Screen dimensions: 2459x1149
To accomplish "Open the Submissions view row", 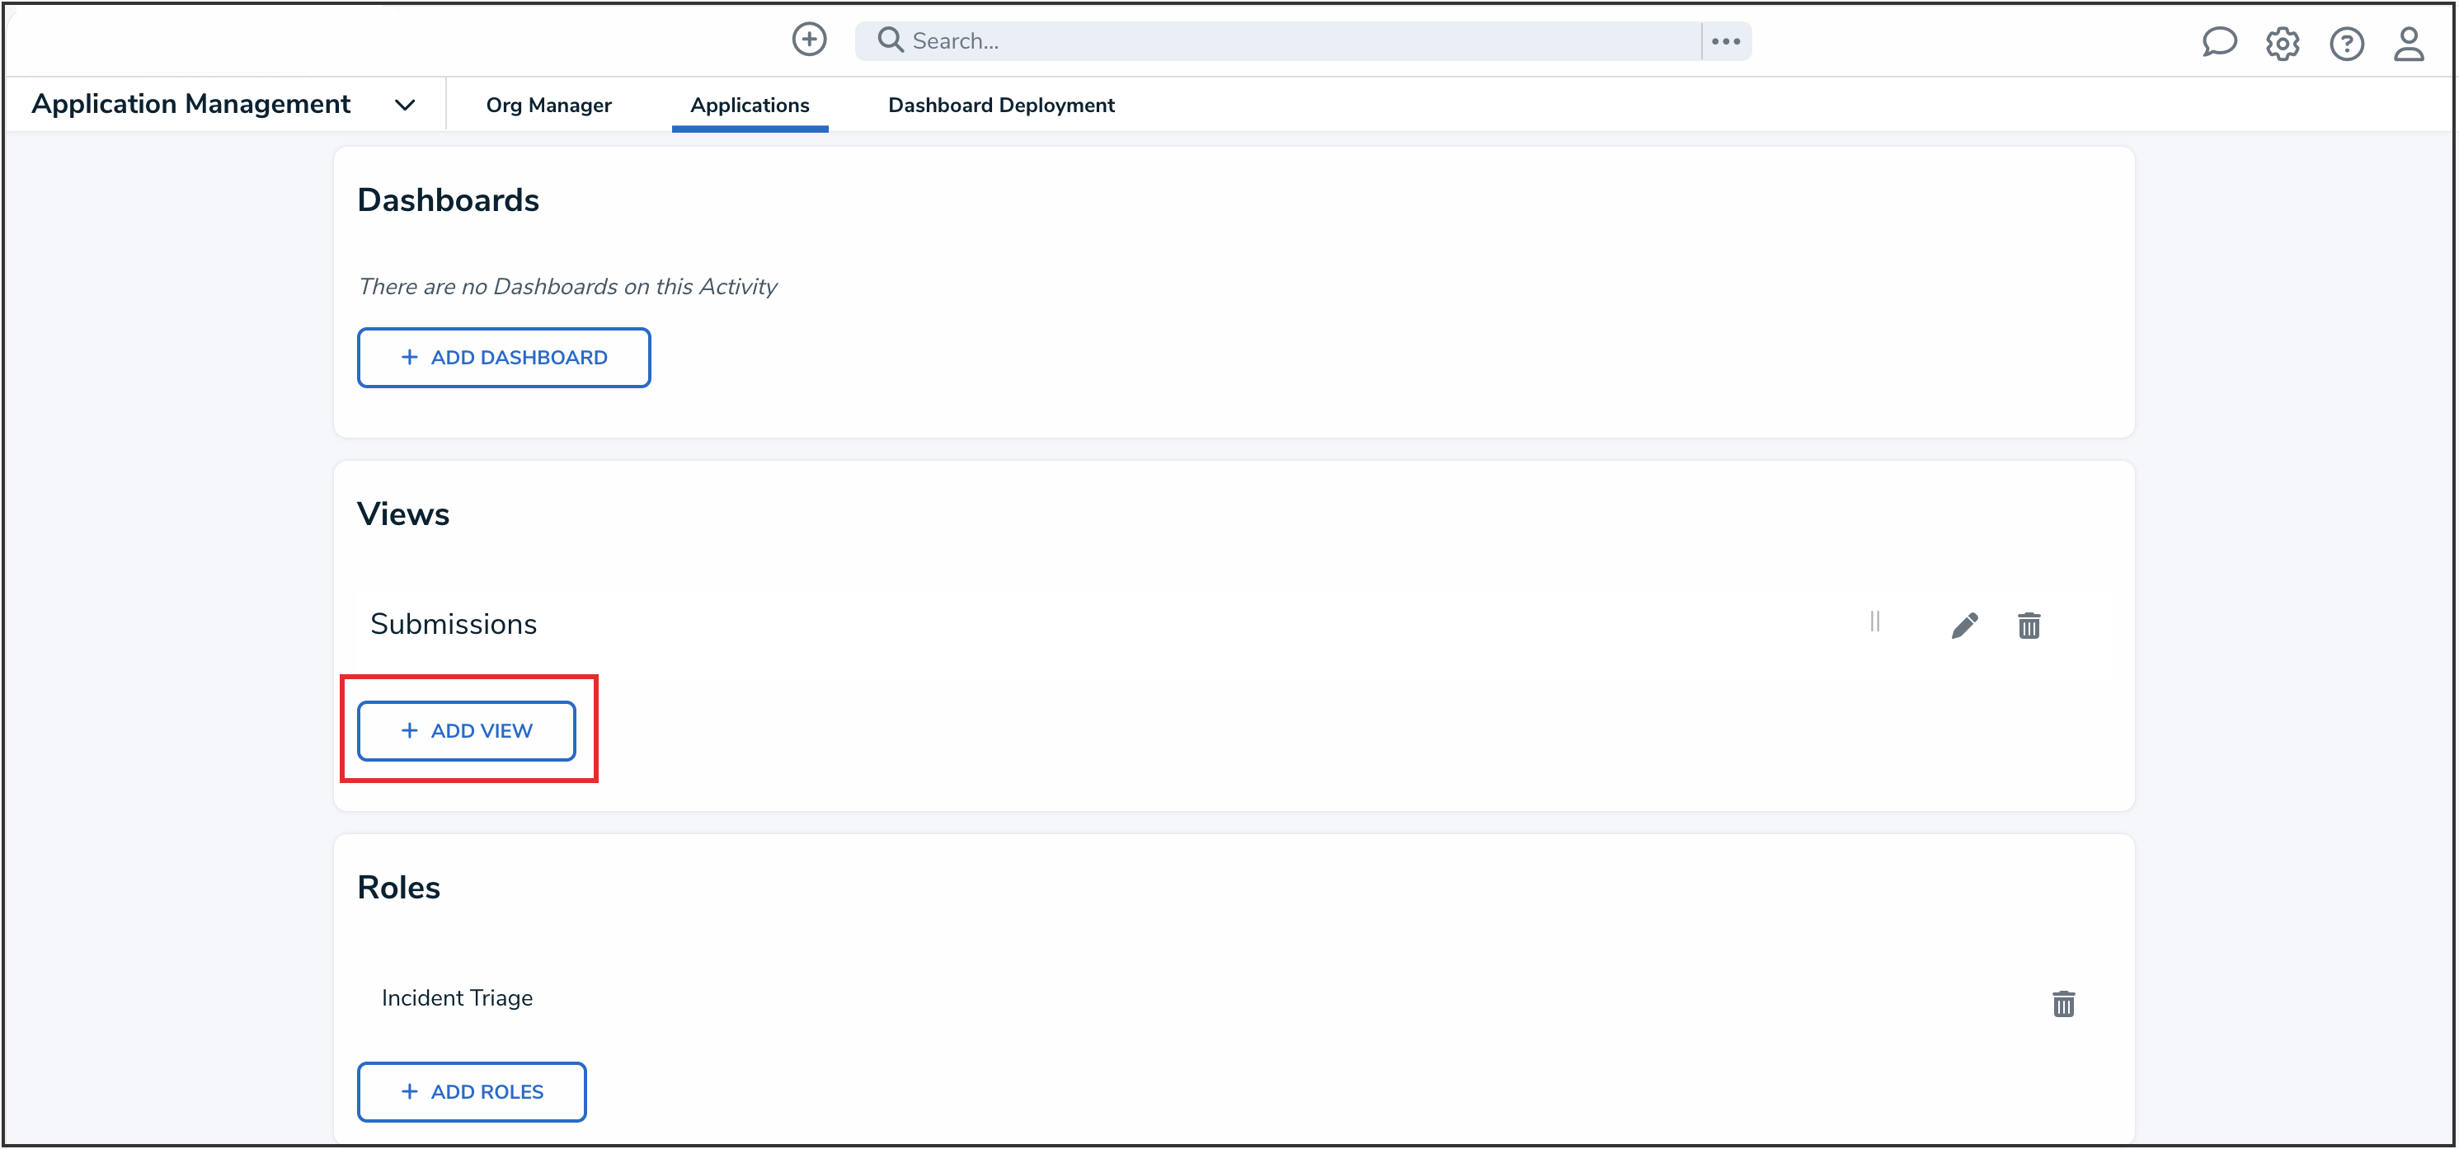I will pyautogui.click(x=454, y=624).
